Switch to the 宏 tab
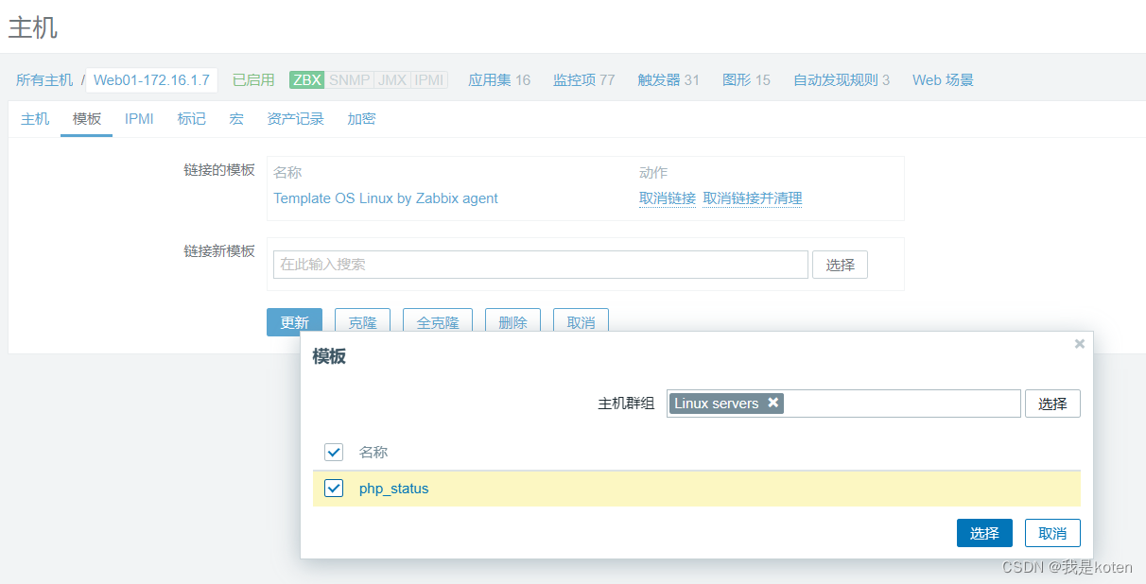The height and width of the screenshot is (584, 1146). point(236,119)
